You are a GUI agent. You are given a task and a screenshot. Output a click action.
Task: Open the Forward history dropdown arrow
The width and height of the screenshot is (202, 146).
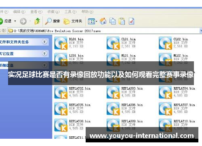tap(30, 21)
